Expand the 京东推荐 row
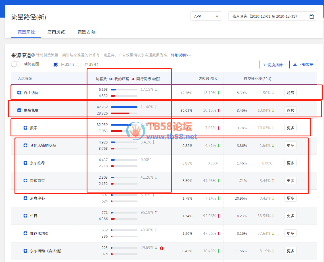The height and width of the screenshot is (262, 324). tap(25, 163)
